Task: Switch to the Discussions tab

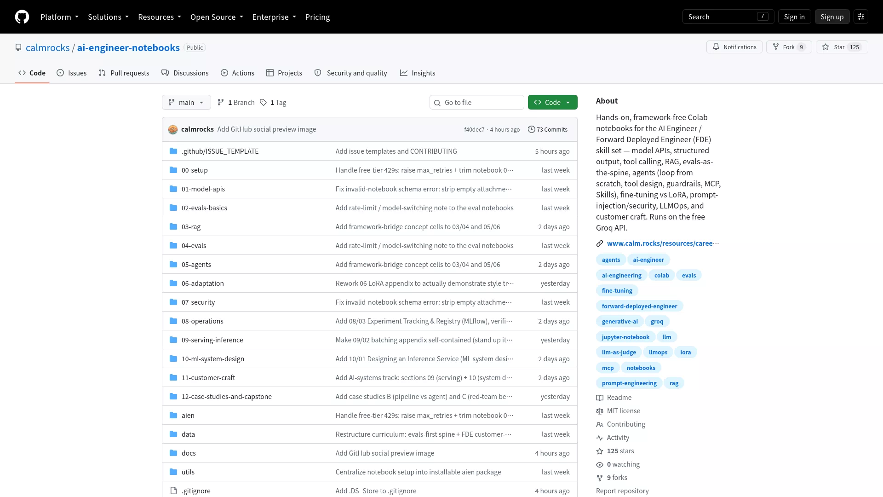Action: pyautogui.click(x=185, y=73)
